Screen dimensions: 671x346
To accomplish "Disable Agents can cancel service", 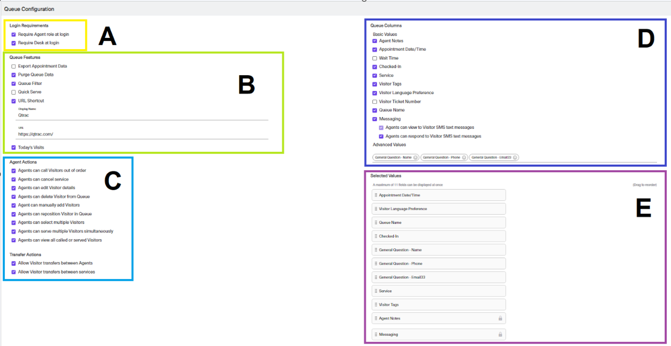I will click(x=13, y=179).
